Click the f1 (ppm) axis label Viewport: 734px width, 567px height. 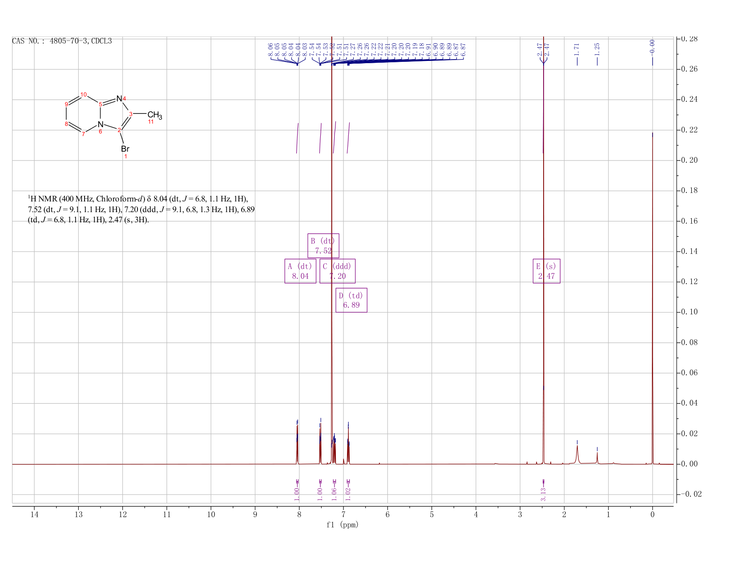(x=343, y=525)
